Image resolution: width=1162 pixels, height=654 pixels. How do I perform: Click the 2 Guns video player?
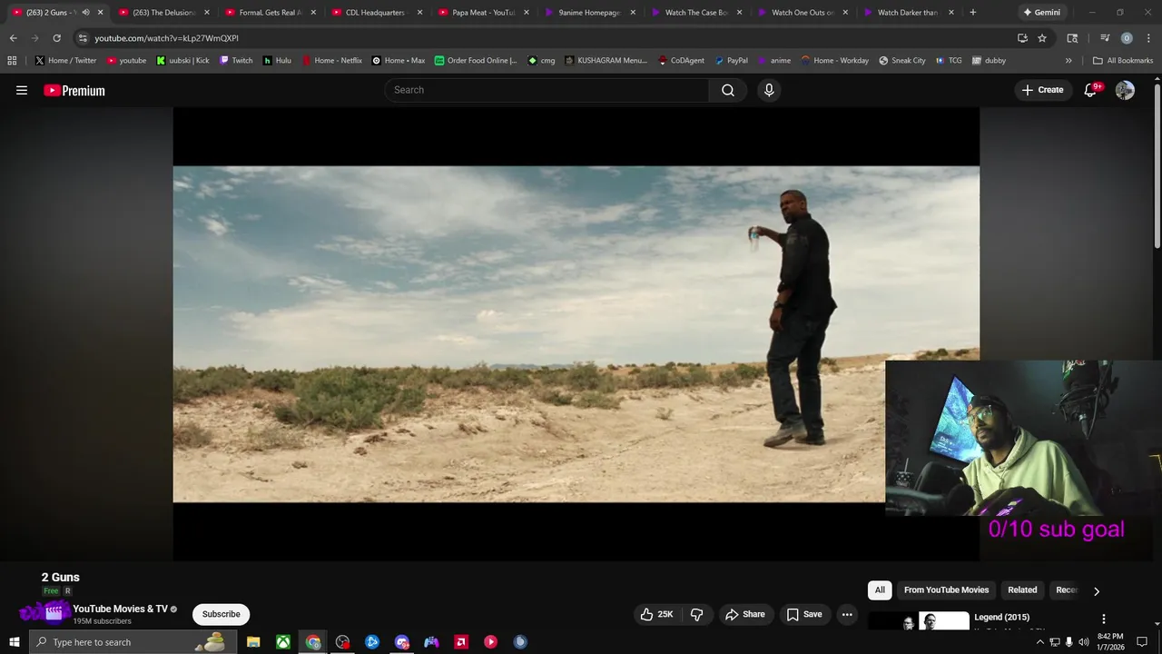[x=576, y=333]
